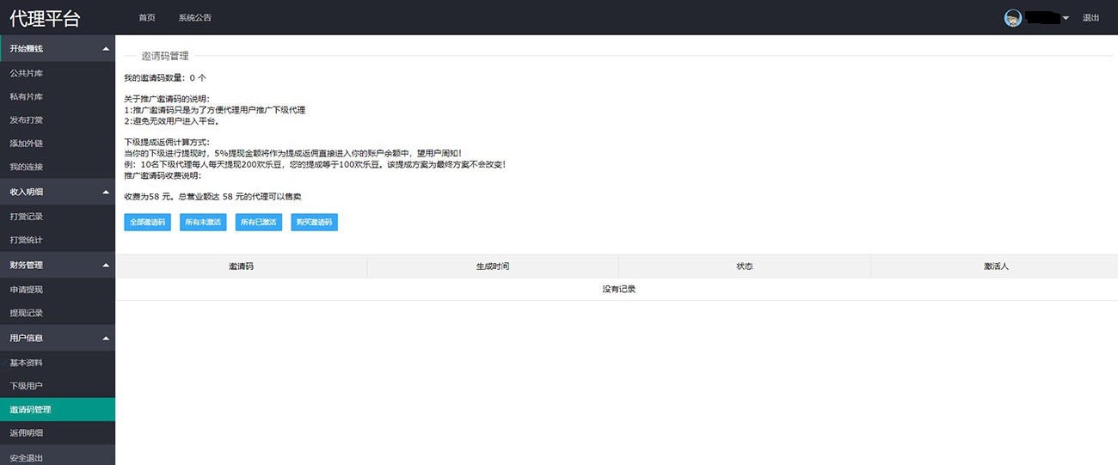The image size is (1118, 465).
Task: Open 我的连接 in the sidebar
Action: tap(58, 167)
